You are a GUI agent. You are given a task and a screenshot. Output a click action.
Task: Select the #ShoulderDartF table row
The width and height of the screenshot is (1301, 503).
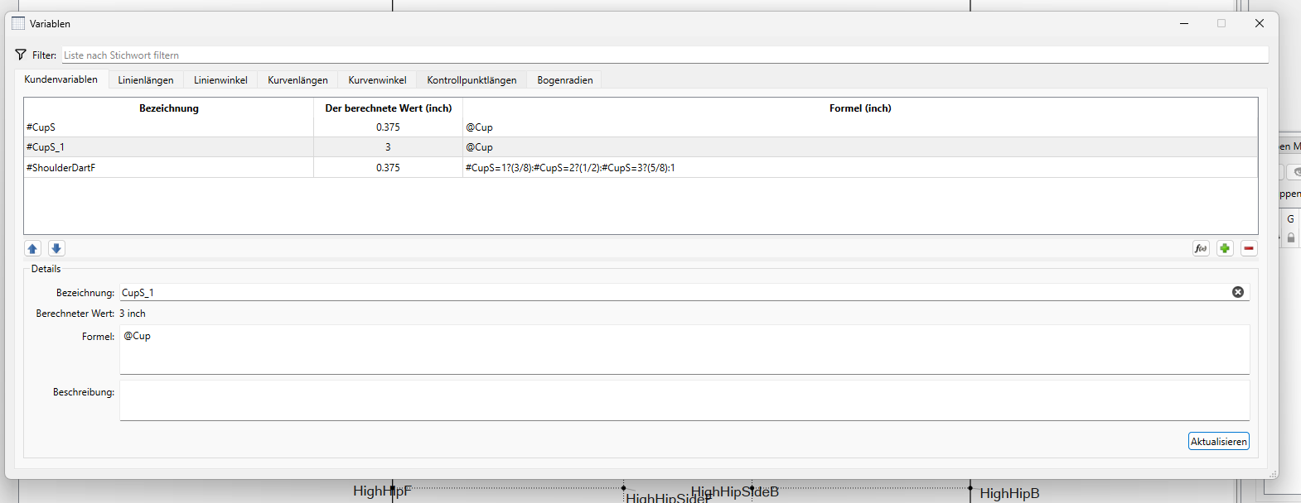pos(169,168)
